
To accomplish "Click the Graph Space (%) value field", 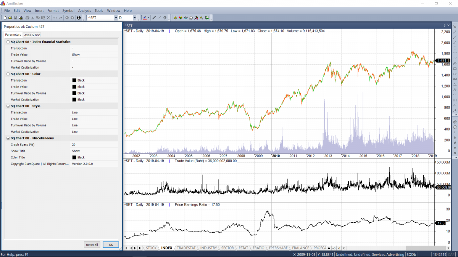I will pos(94,145).
